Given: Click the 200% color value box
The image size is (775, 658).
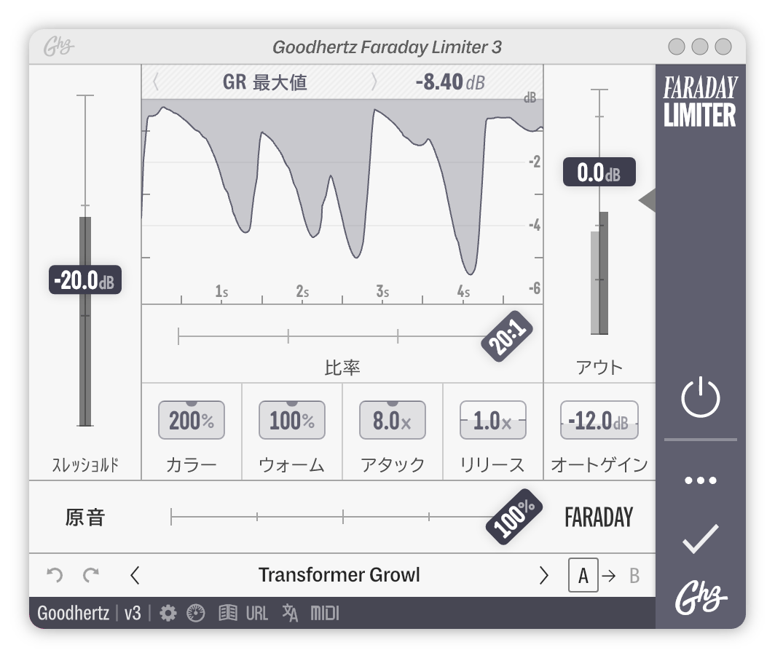Looking at the screenshot, I should coord(192,420).
